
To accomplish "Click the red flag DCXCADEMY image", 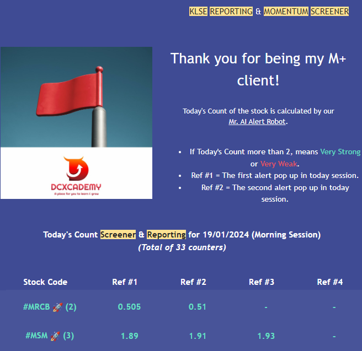I will 76,123.
